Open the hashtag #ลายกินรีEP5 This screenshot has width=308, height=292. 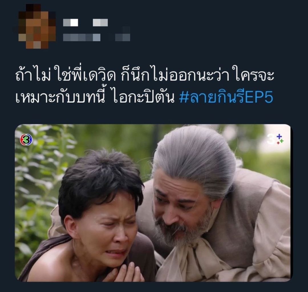pyautogui.click(x=226, y=97)
